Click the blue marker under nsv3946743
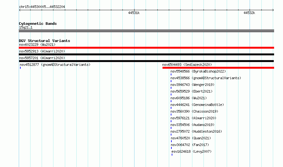 click(171, 88)
